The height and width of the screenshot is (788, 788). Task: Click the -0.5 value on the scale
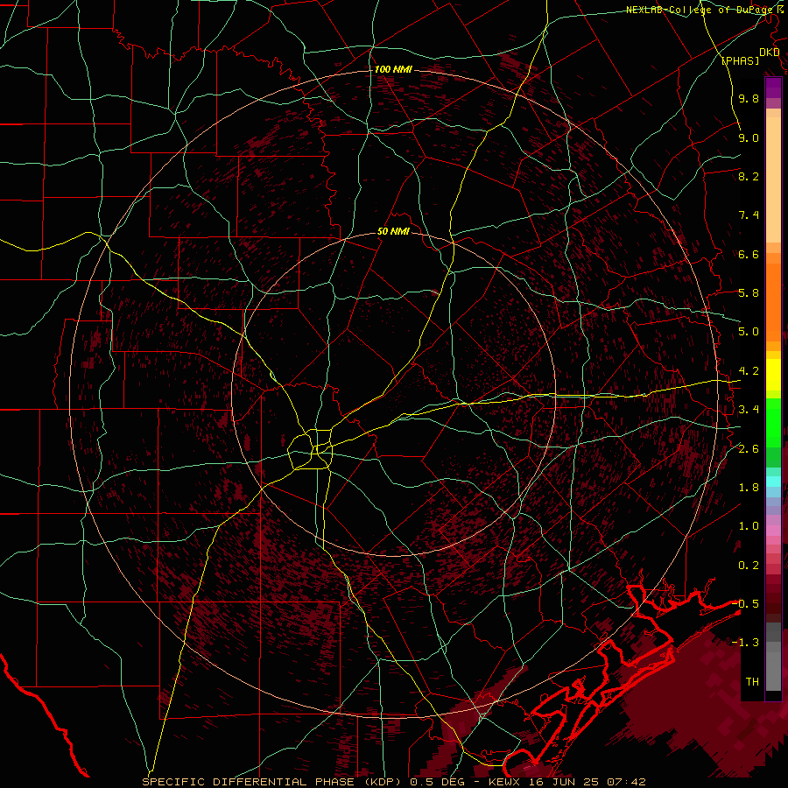point(746,604)
